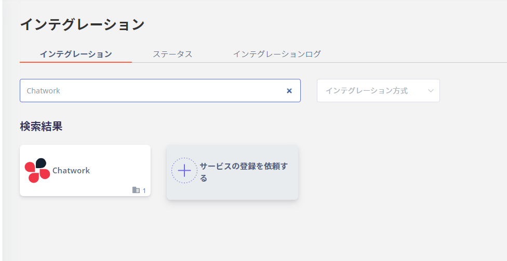Open the インテグレーション方式 dropdown
Viewport: 507px width, 261px height.
378,91
